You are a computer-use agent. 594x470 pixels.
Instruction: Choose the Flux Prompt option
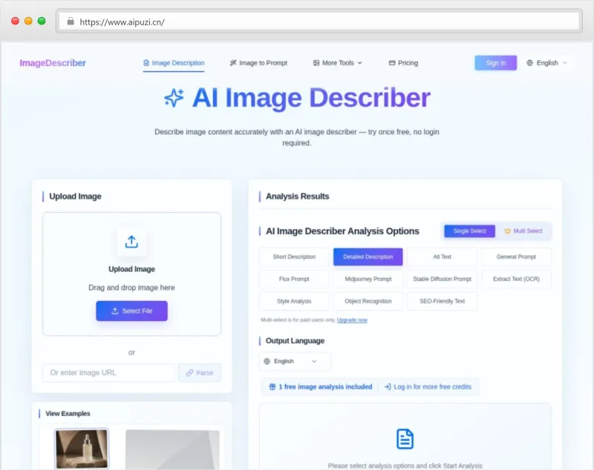click(x=294, y=279)
